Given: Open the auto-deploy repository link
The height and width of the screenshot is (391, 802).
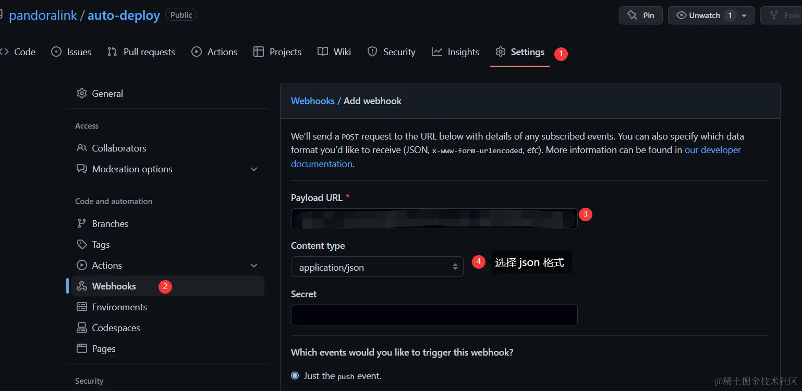Looking at the screenshot, I should coord(124,16).
